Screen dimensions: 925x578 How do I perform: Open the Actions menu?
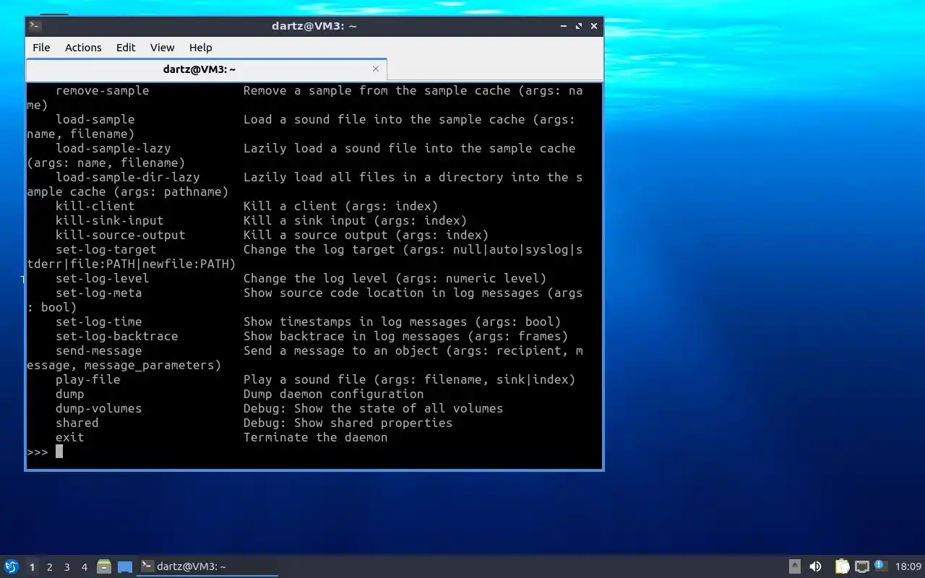click(83, 47)
